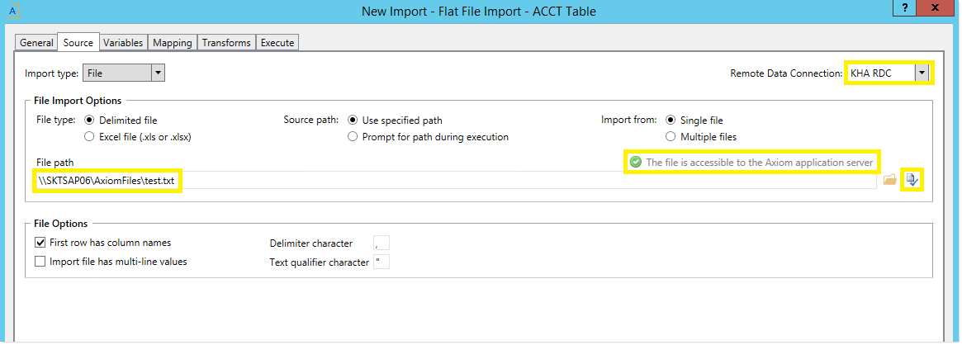Image resolution: width=962 pixels, height=345 pixels.
Task: Switch to the General tab
Action: [36, 42]
